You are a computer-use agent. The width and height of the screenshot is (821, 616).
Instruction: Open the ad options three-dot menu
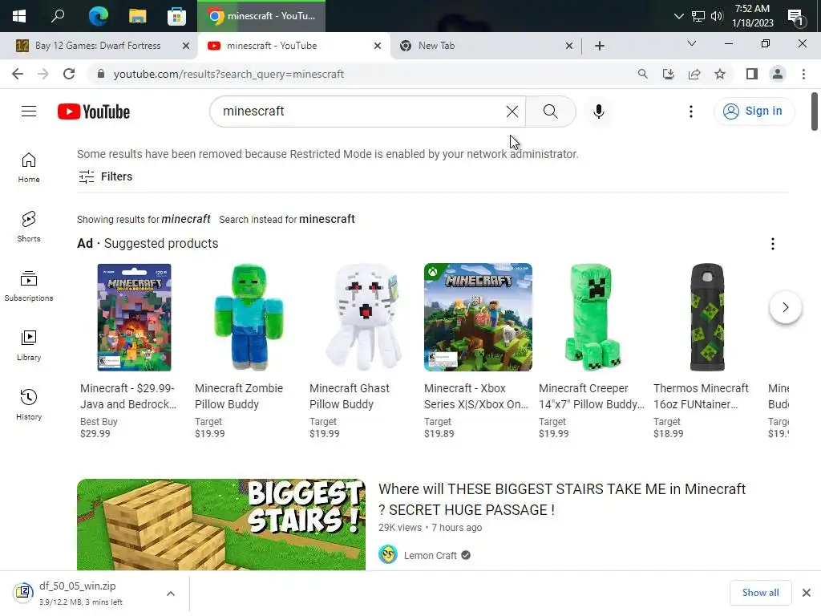click(772, 244)
